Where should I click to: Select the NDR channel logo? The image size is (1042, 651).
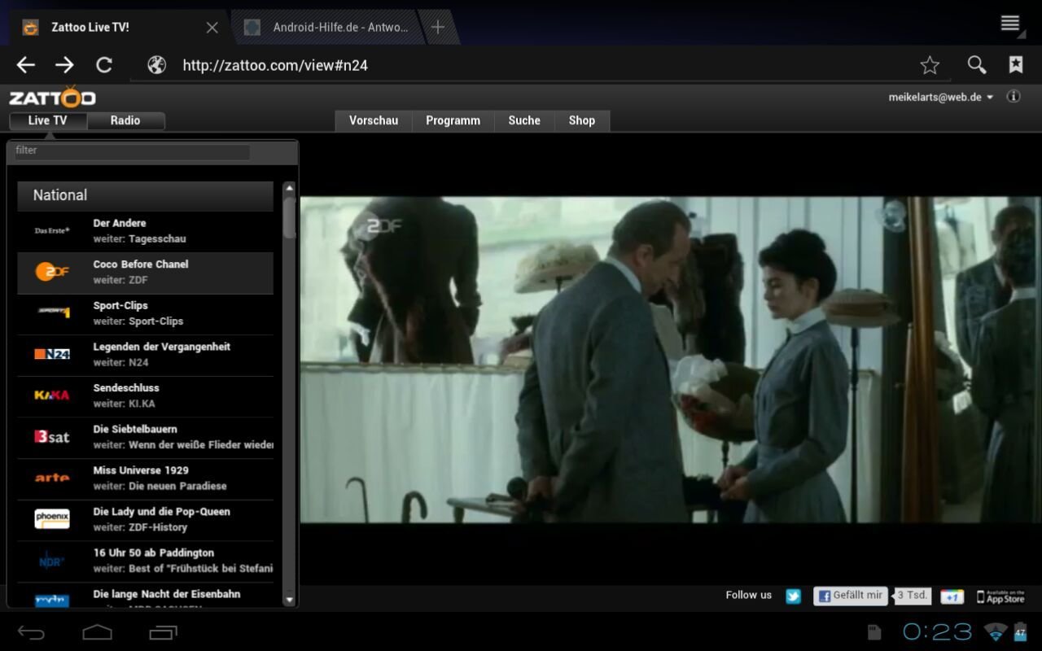(52, 561)
